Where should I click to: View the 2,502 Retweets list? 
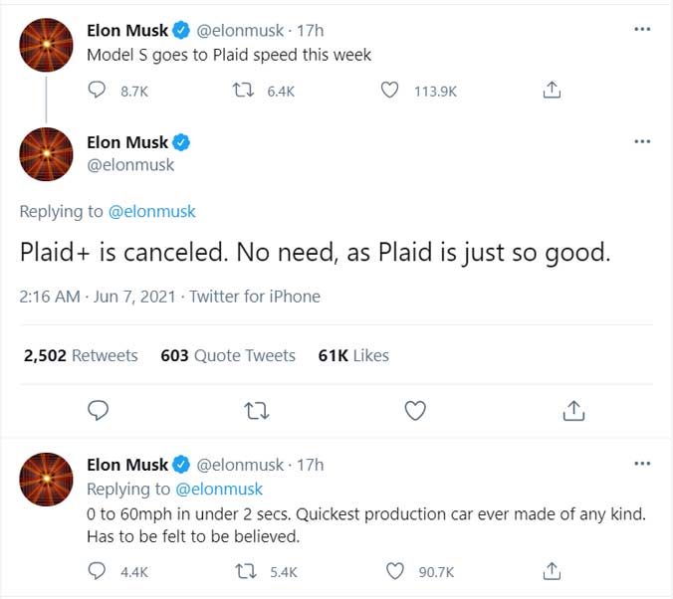pos(81,355)
